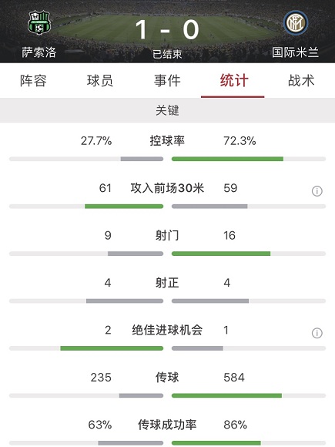Open the 事件 tab

coord(167,81)
